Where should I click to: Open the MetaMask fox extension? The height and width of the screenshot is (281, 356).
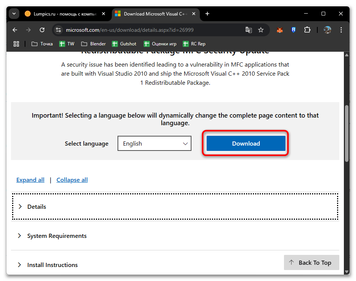click(280, 30)
